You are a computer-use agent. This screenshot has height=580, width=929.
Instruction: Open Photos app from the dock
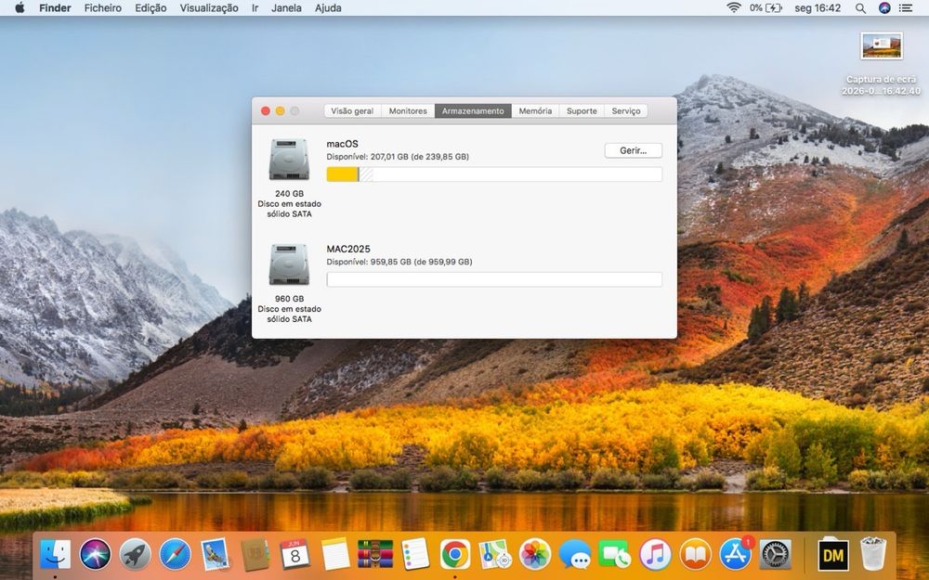(535, 555)
